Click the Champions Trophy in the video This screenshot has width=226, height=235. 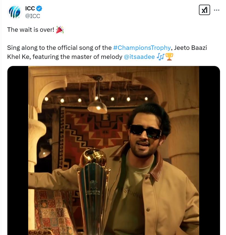coord(93,190)
